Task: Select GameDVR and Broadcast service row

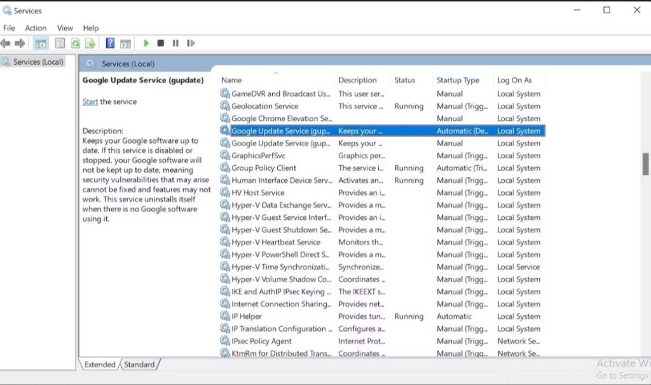Action: (x=382, y=94)
